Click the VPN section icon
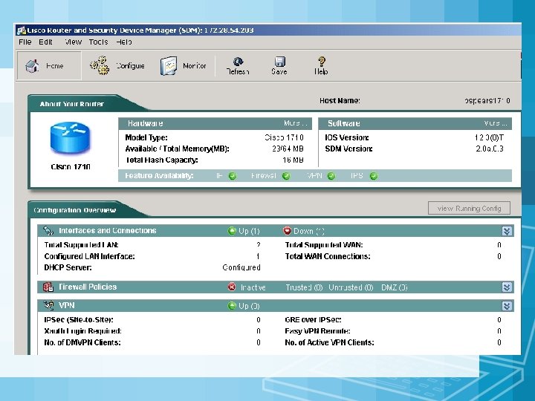 point(48,305)
